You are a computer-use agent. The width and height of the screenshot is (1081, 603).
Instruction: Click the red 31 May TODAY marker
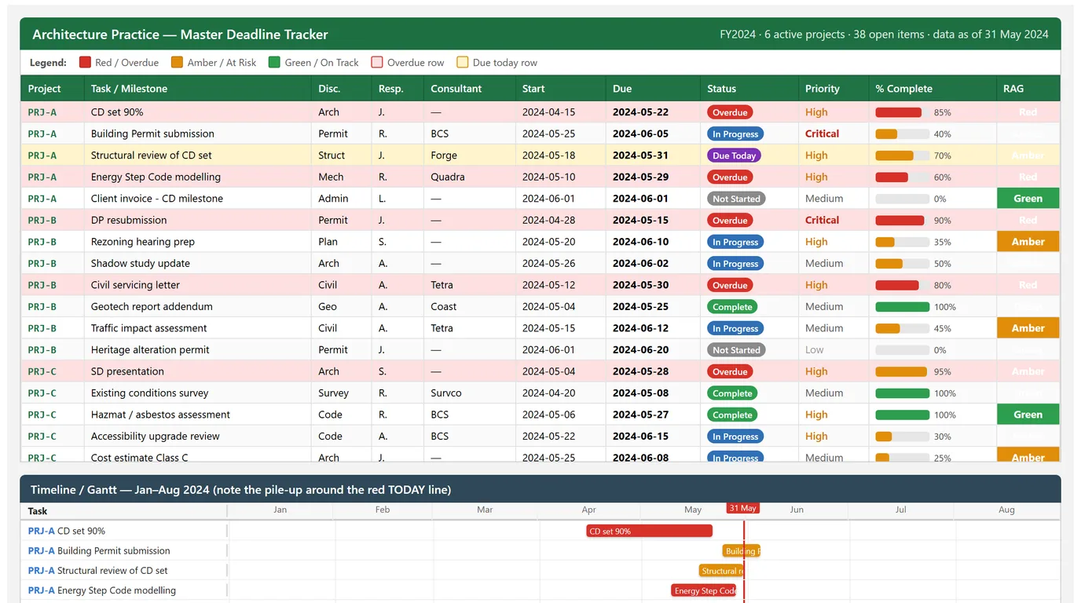click(742, 508)
